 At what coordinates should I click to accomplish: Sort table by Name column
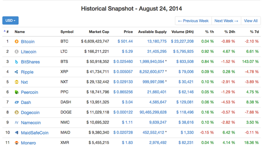point(20,32)
